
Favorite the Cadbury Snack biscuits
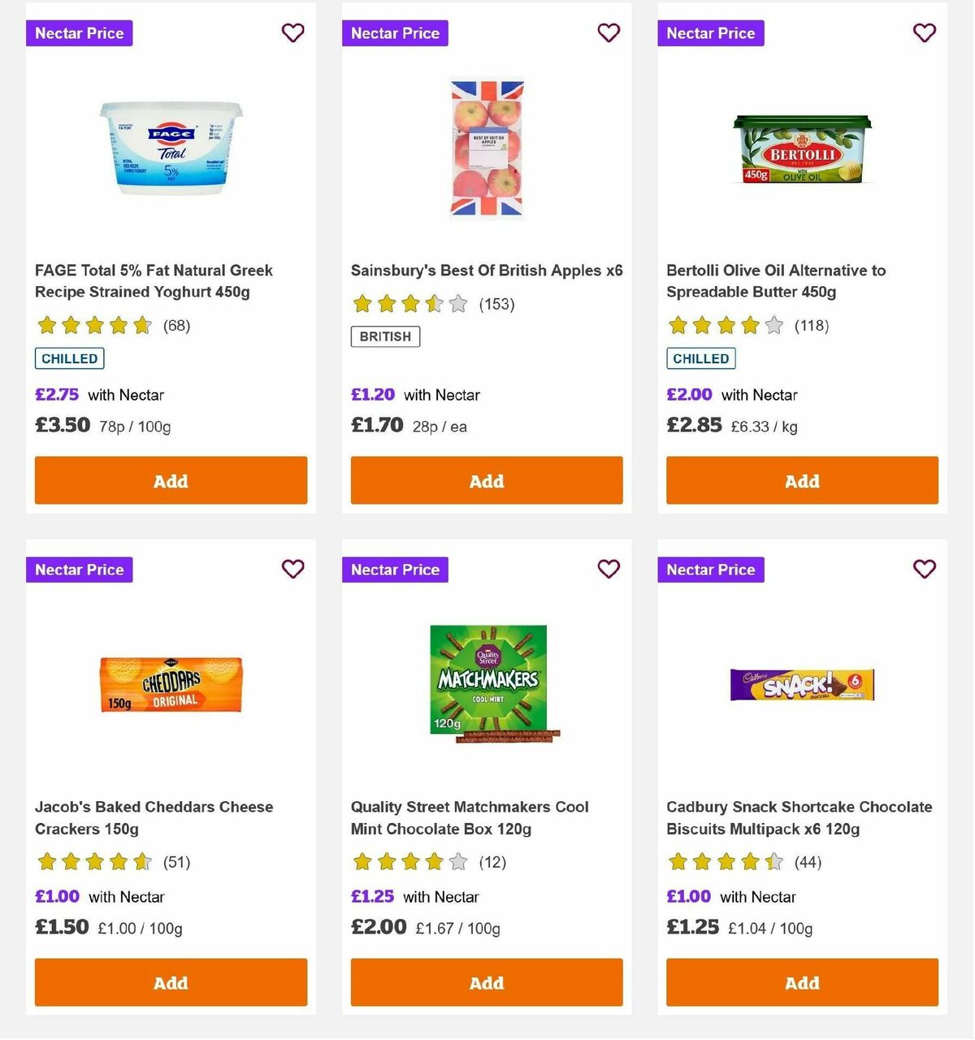point(924,569)
